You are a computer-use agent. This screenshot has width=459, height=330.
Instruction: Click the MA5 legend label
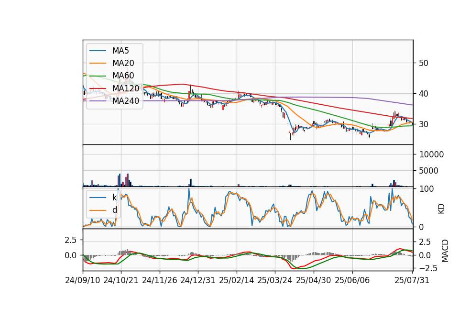[120, 51]
